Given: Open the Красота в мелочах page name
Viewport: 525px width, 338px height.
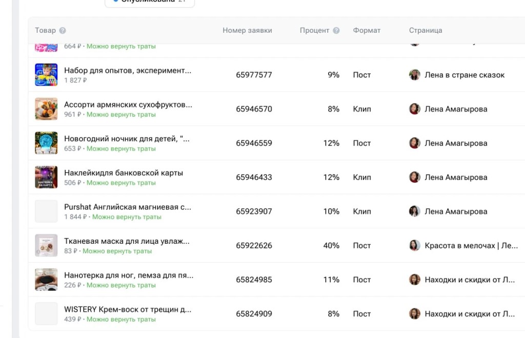Looking at the screenshot, I should pos(471,245).
